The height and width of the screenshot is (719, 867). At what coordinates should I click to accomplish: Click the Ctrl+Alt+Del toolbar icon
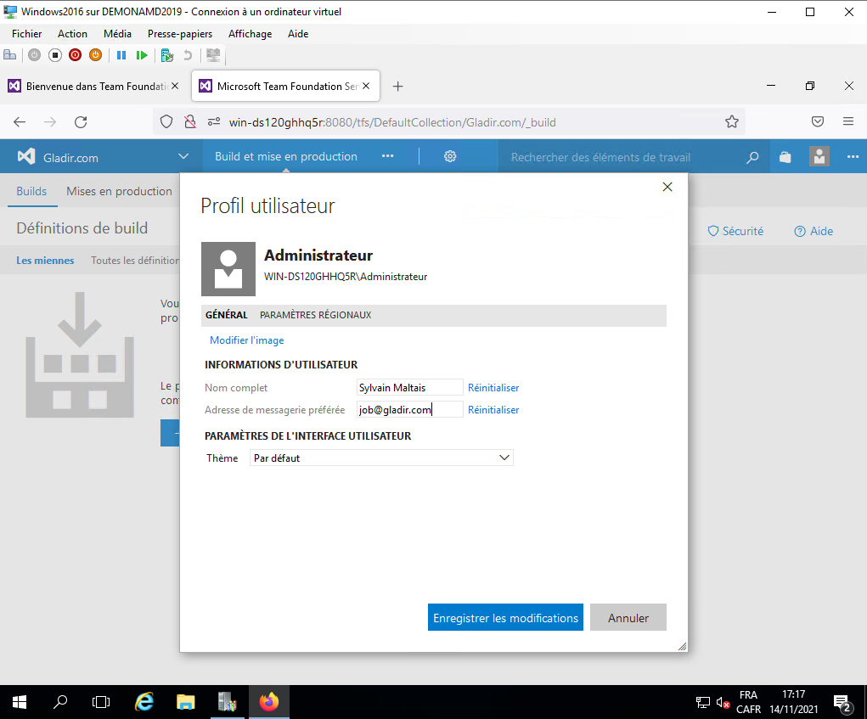pos(10,55)
